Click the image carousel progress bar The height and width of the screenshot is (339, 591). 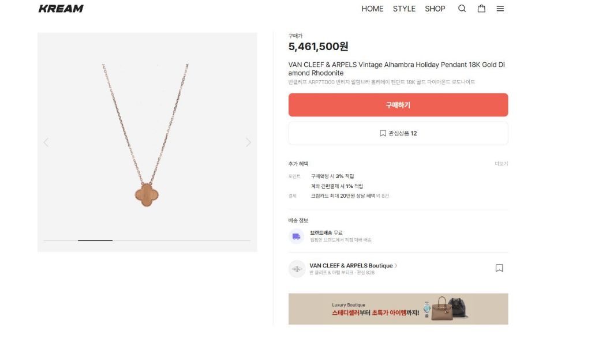click(147, 240)
